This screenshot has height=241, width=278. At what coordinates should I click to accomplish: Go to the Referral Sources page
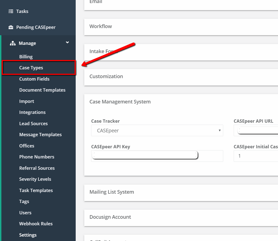(37, 168)
